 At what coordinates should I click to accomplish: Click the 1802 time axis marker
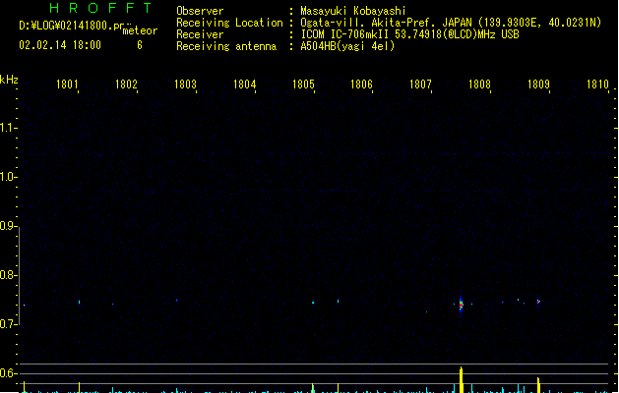coord(126,84)
